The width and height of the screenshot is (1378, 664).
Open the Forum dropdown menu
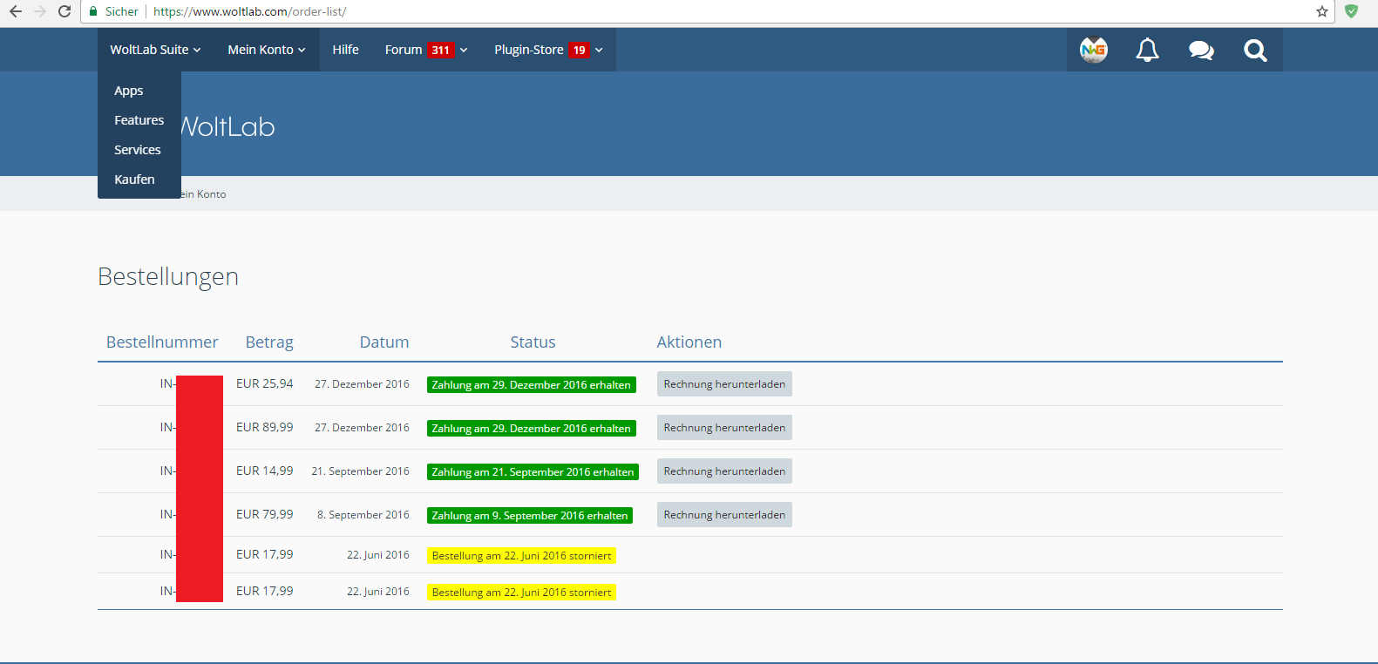tap(426, 50)
